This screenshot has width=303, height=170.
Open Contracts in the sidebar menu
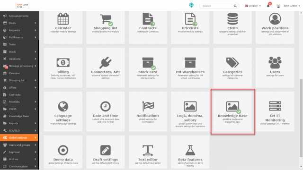tap(19, 94)
